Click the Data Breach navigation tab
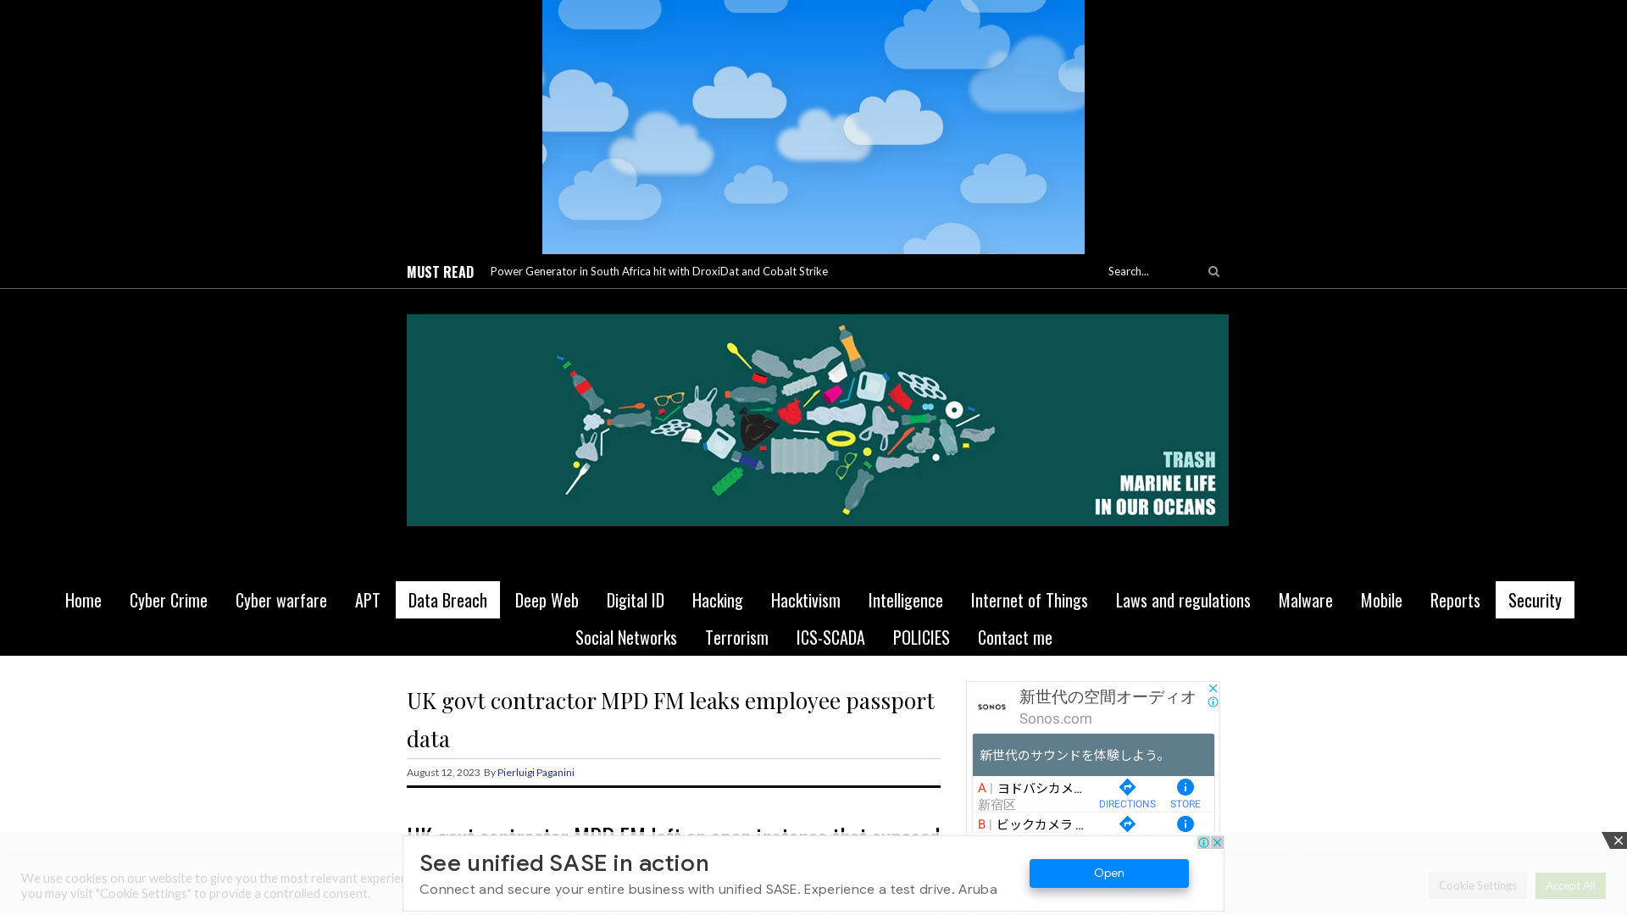Screen dimensions: 1627x915 [x=447, y=599]
